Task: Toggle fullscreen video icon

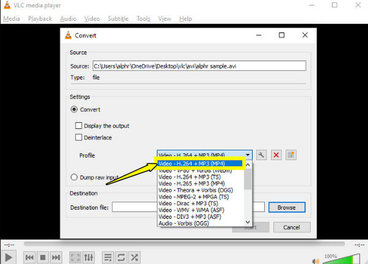Action: (x=75, y=257)
